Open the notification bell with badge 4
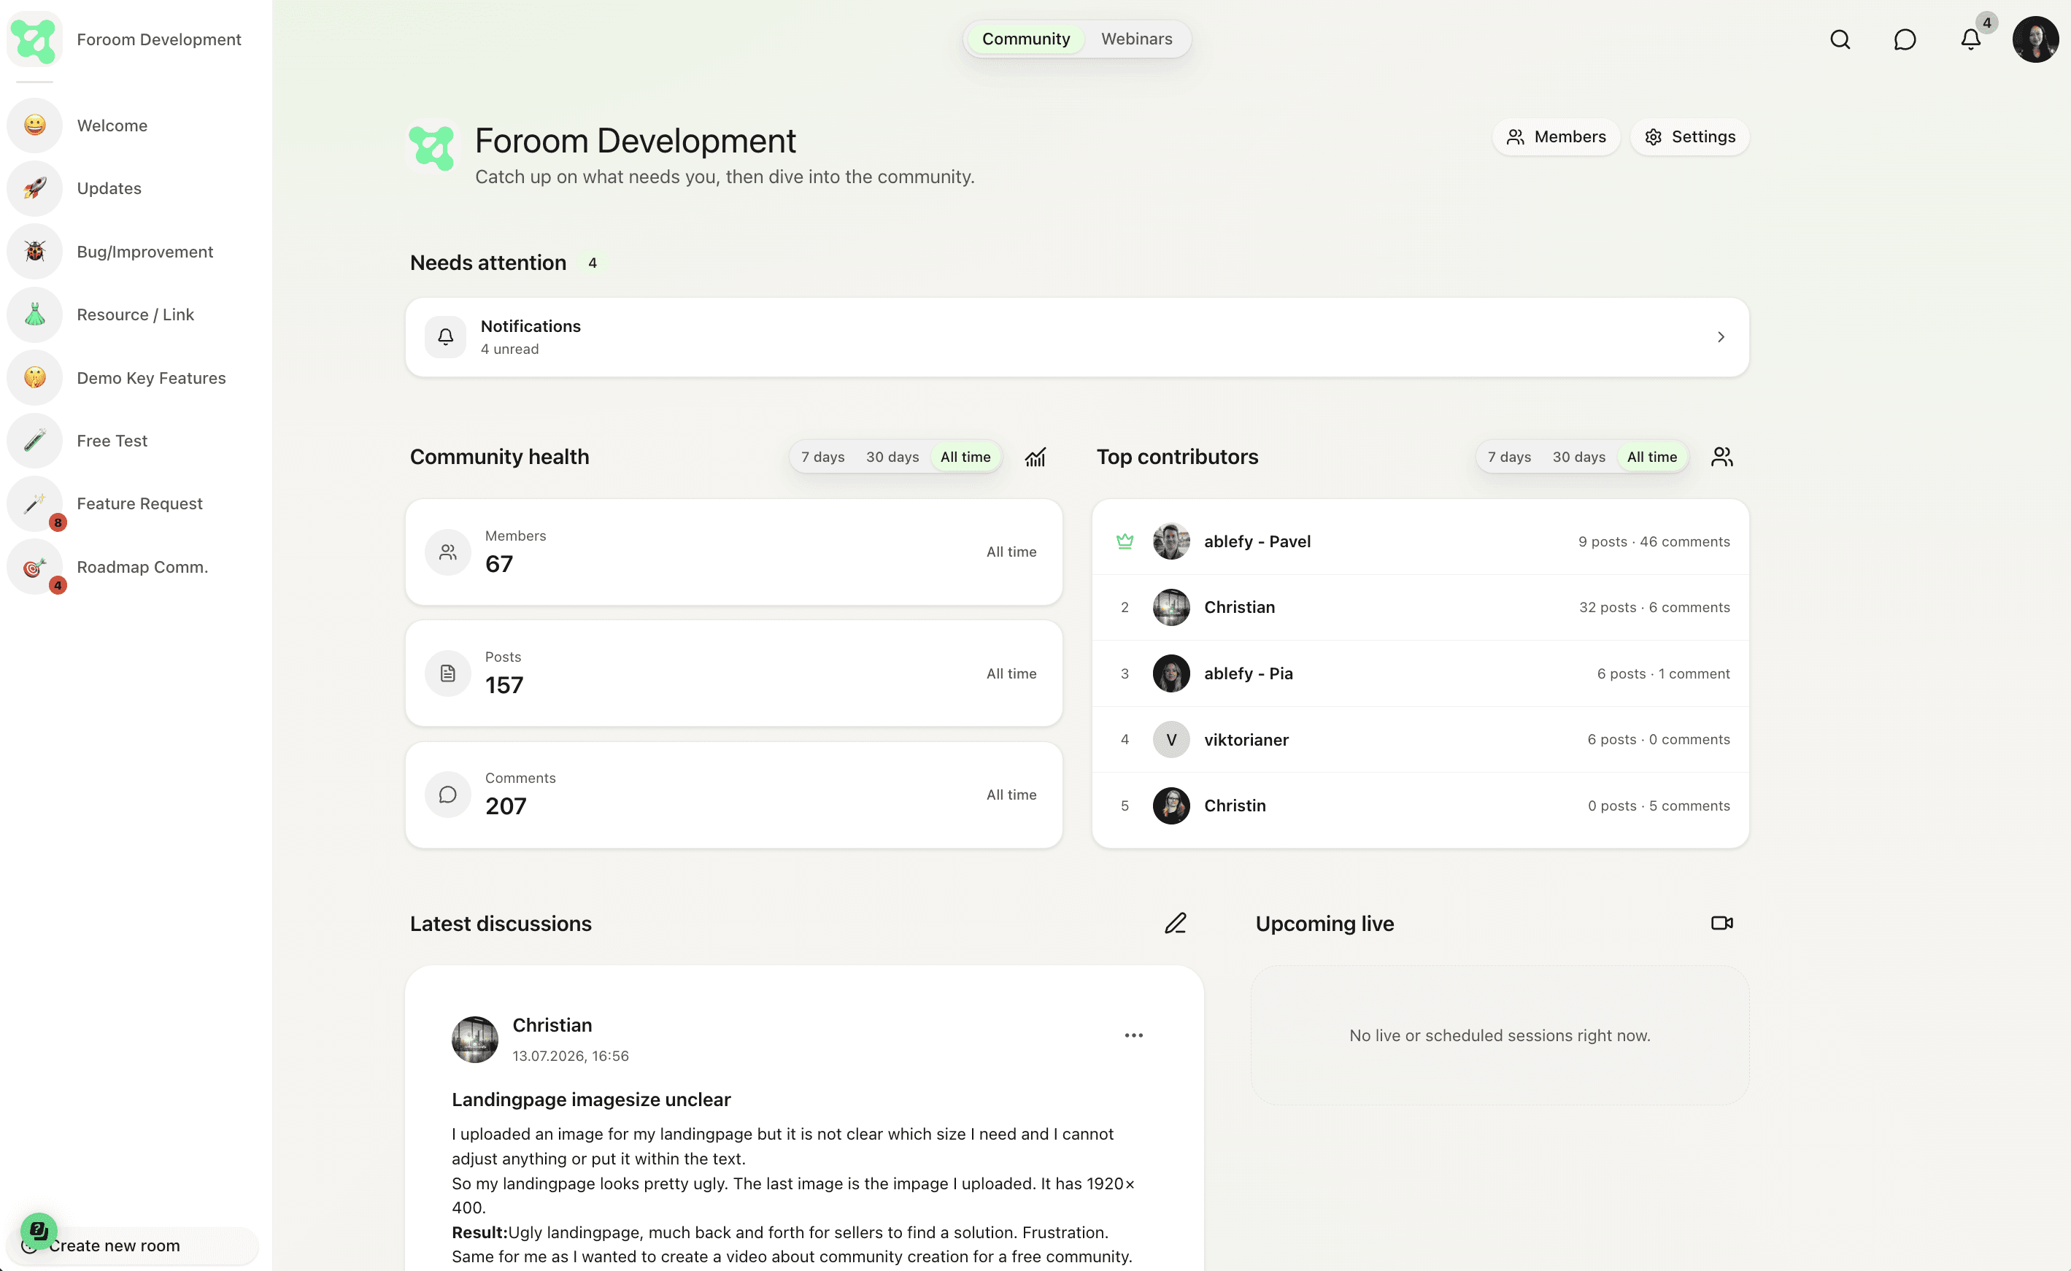2071x1271 pixels. click(1970, 39)
